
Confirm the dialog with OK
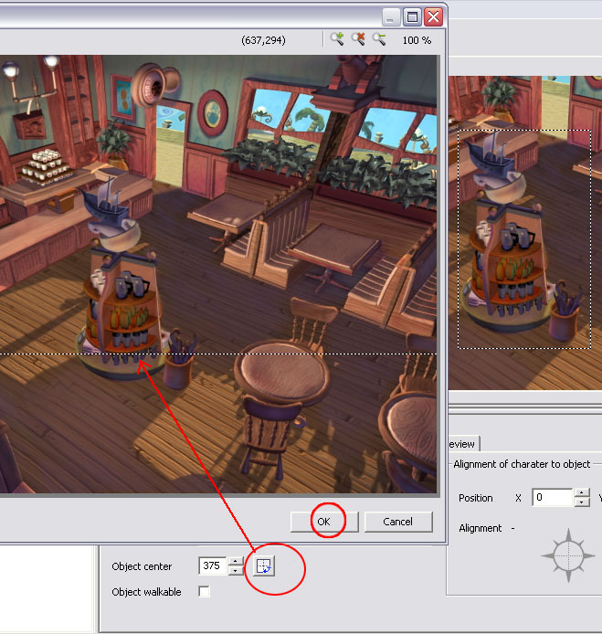(x=324, y=522)
